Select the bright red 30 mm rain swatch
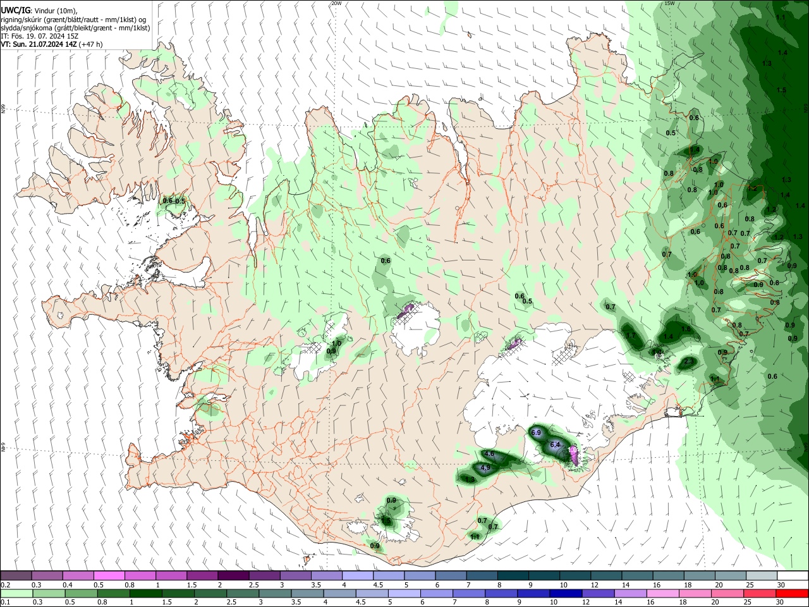Screen dimensions: 809x607 click(792, 593)
